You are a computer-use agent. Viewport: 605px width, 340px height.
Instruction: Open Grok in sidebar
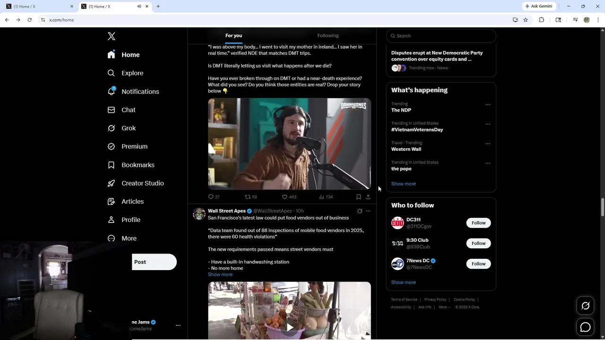pos(121,128)
